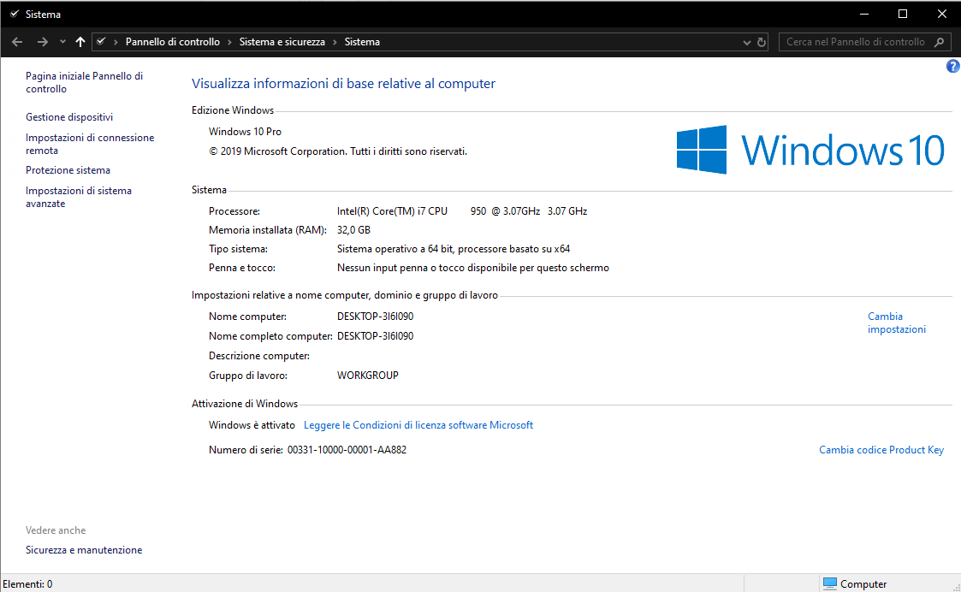The image size is (961, 592).
Task: Click Windows è attivato text
Action: [252, 425]
